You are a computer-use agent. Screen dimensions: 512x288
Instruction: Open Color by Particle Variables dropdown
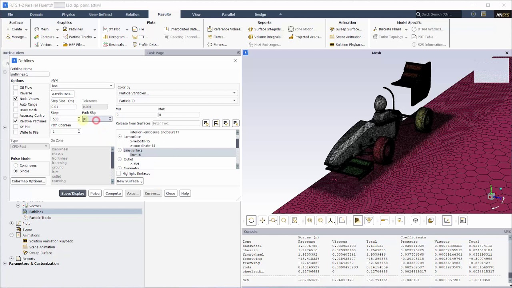tap(178, 93)
